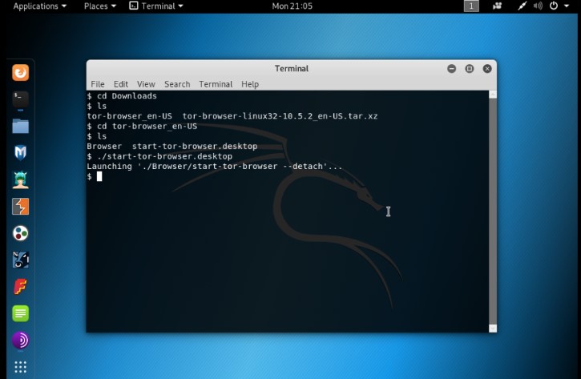
Task: Open the Terminal app menu in top bar
Action: 156,6
